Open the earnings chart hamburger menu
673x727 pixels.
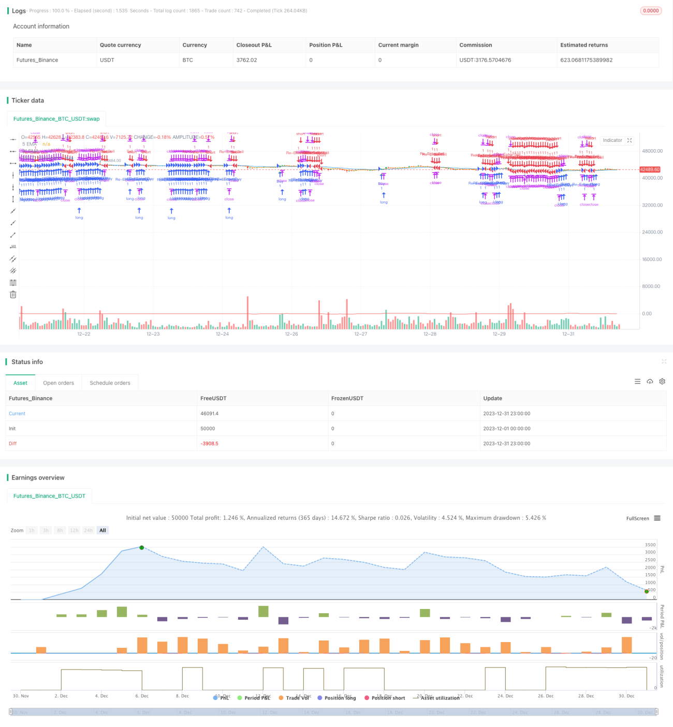pyautogui.click(x=657, y=518)
